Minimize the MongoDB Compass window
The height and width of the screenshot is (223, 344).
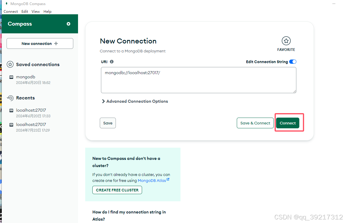click(334, 4)
